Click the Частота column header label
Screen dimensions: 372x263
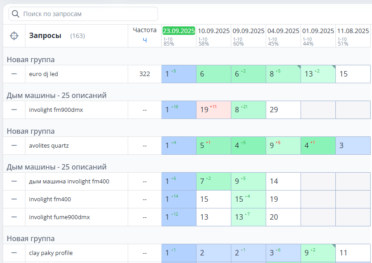145,30
